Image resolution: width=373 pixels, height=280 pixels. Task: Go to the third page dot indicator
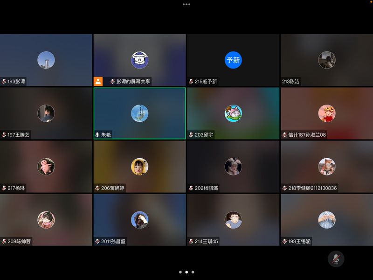pos(193,272)
